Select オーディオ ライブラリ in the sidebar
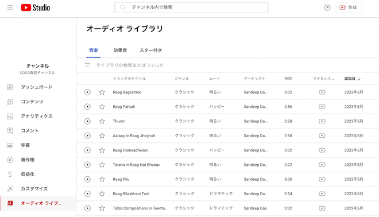 (x=38, y=203)
